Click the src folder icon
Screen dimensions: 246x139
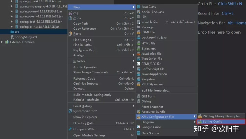point(12,32)
